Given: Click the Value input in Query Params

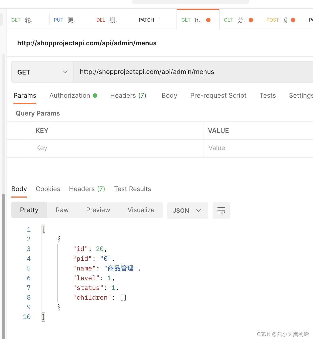Looking at the screenshot, I should click(x=258, y=148).
